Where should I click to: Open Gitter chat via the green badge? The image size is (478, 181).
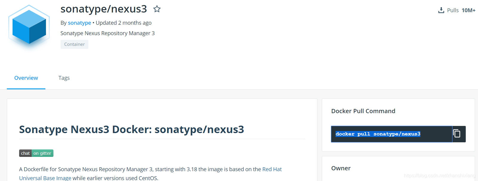(x=42, y=153)
